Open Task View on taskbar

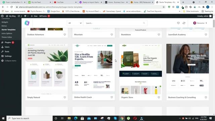click(x=62, y=118)
